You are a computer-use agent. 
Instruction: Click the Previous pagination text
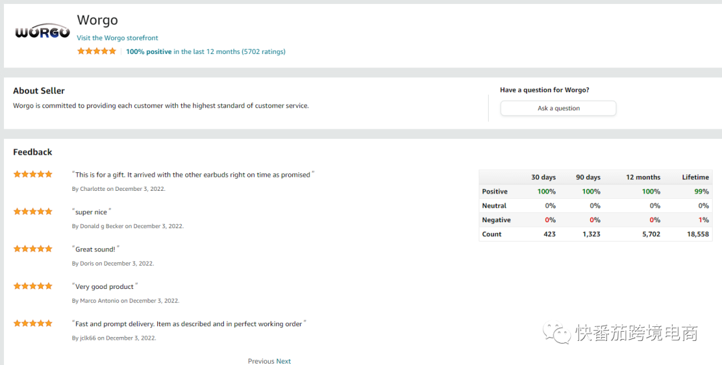pos(261,361)
